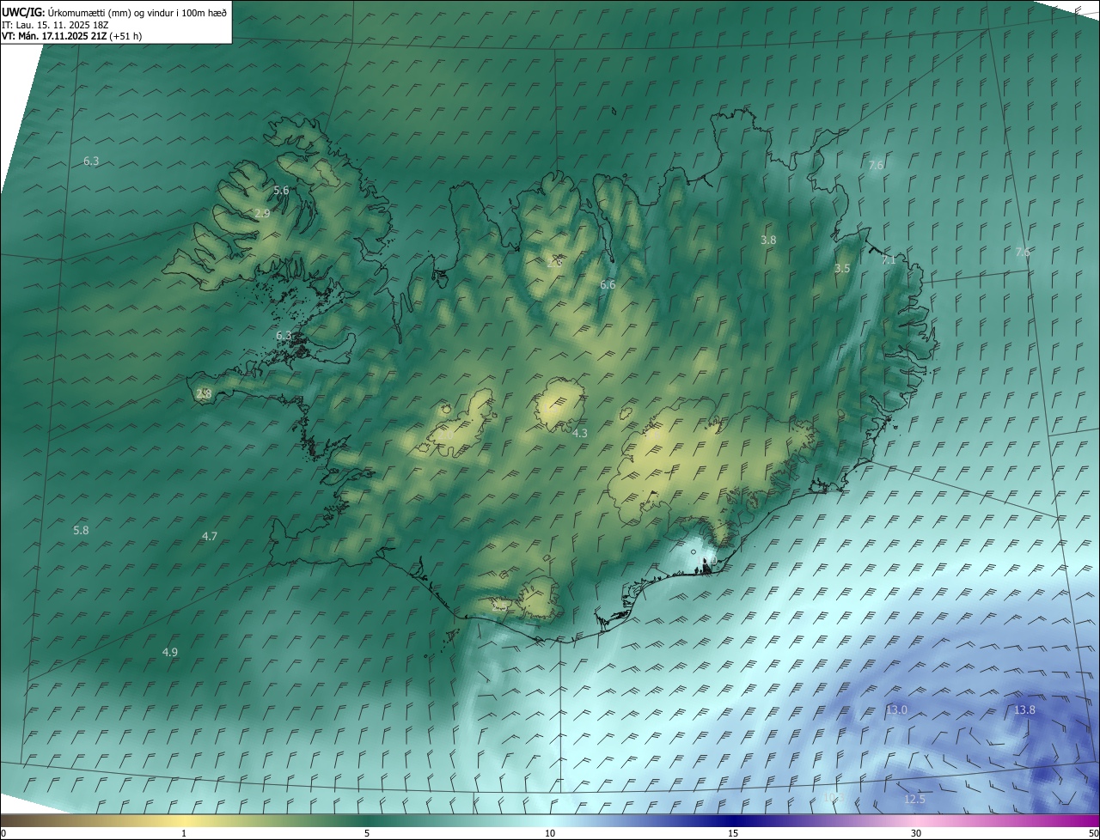1100x840 pixels.
Task: Click the '(+51 h)' forecast offset text
Action: click(125, 36)
